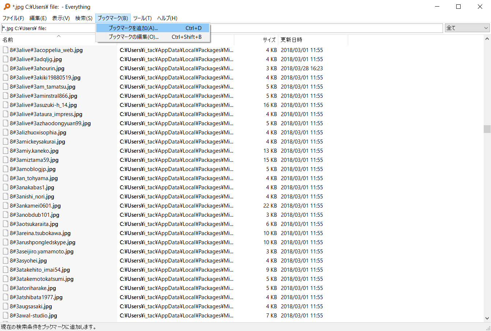Viewport: 491px width, 331px height.
Task: Click file icon for 8#3alive#3ataura_impress.jpg
Action: pos(5,114)
